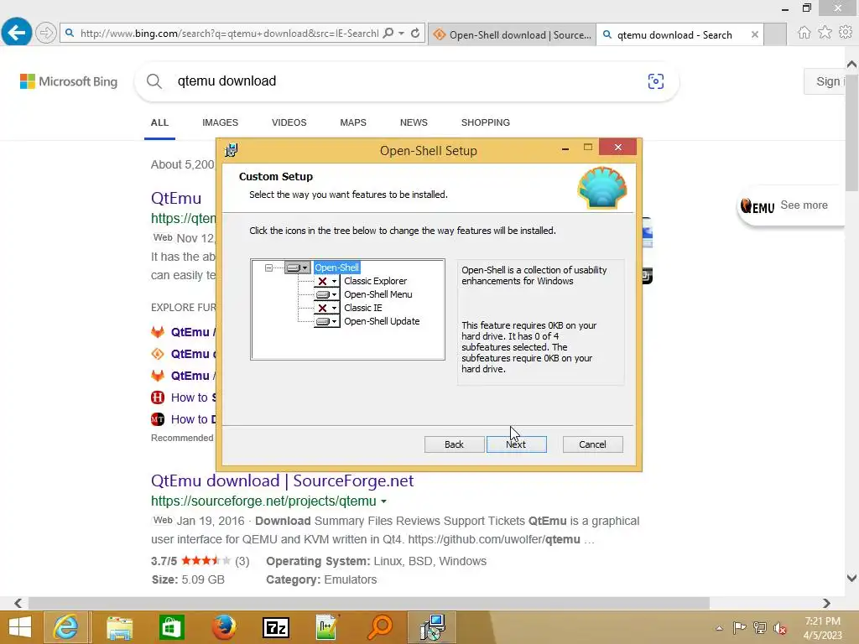Refresh the page in Internet Explorer
The width and height of the screenshot is (859, 644).
415,34
